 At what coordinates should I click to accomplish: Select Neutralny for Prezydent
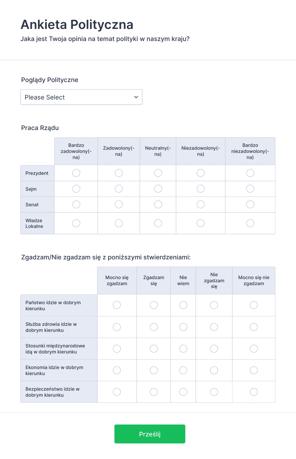[158, 173]
